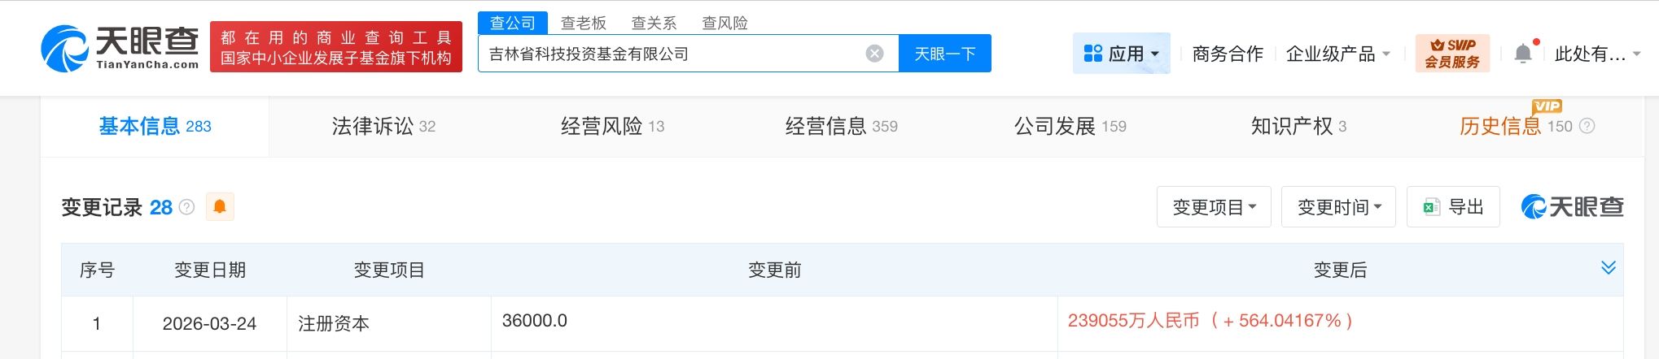Select the 查老板 search tab
The image size is (1659, 359).
584,23
